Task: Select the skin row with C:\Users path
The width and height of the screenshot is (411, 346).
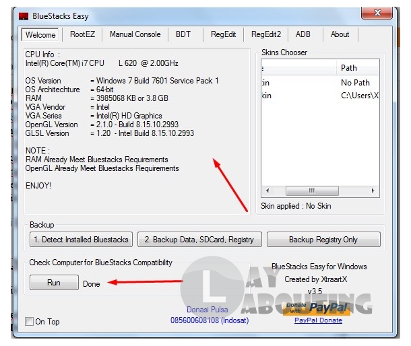Action: click(320, 96)
